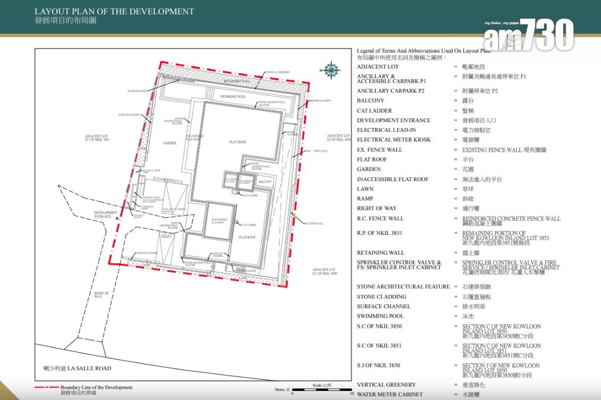Click the Swimming Pool area on the plan
This screenshot has width=601, height=400.
pos(232,97)
